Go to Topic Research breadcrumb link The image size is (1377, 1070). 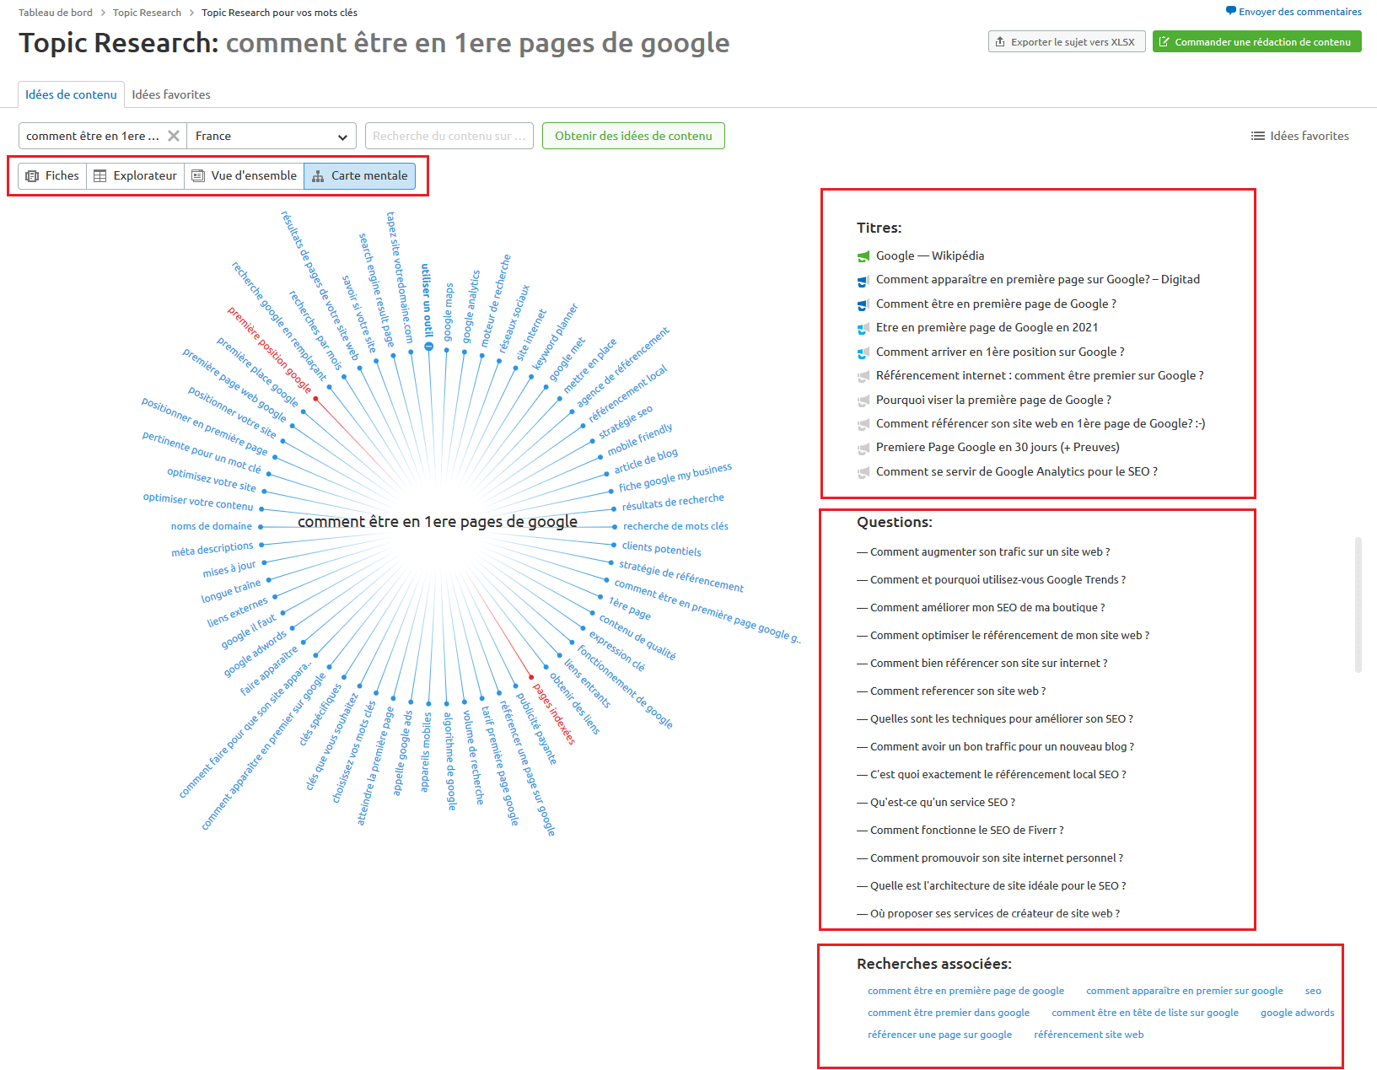tap(147, 13)
